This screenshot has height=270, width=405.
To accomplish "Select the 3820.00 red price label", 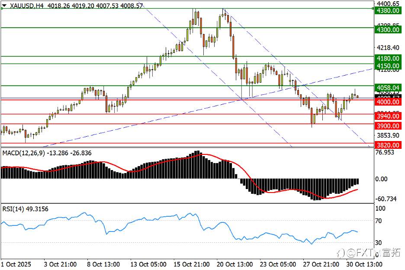I will tap(388, 145).
